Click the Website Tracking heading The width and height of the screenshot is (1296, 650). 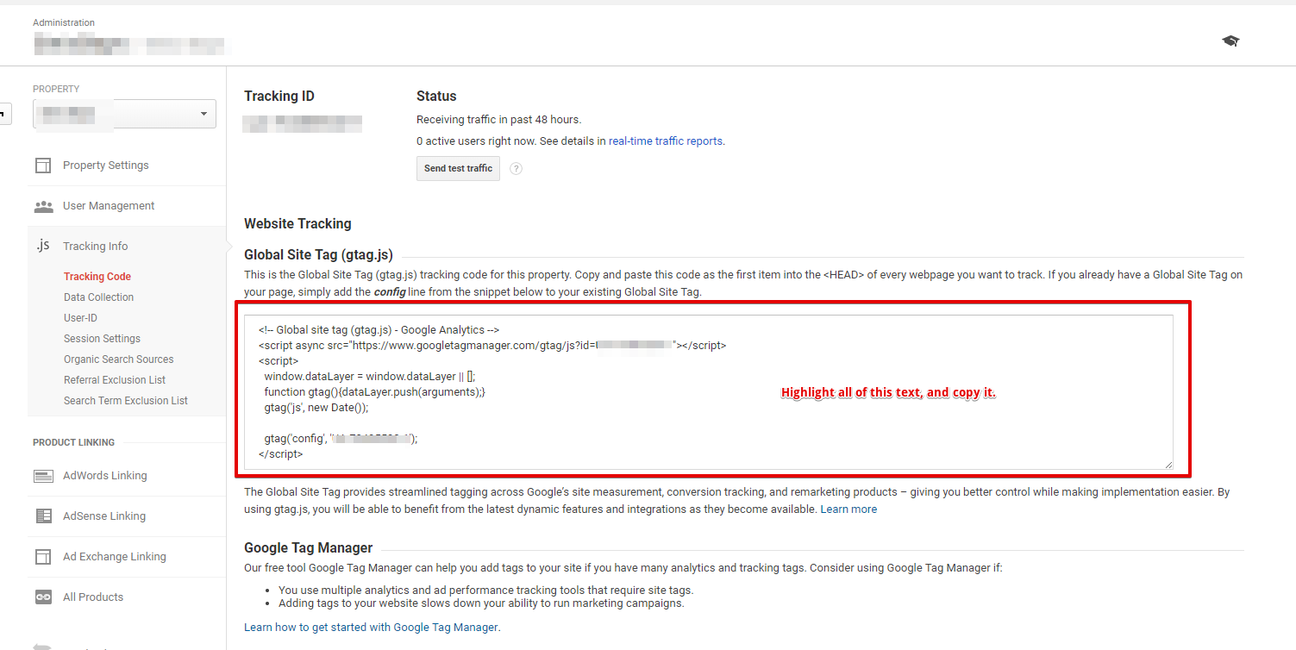(x=297, y=223)
